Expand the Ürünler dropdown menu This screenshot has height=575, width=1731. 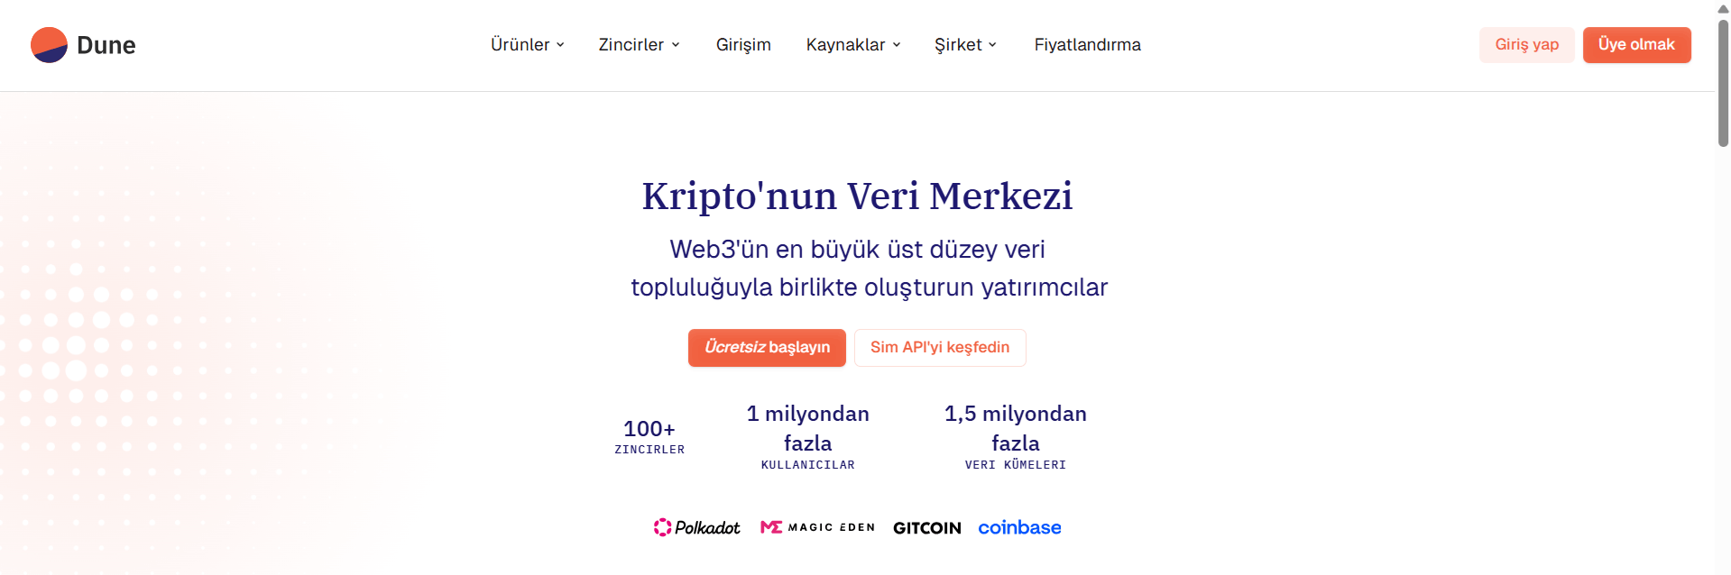tap(527, 44)
